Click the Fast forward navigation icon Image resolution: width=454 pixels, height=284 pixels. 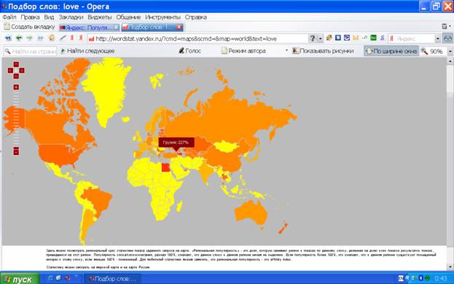(40, 38)
